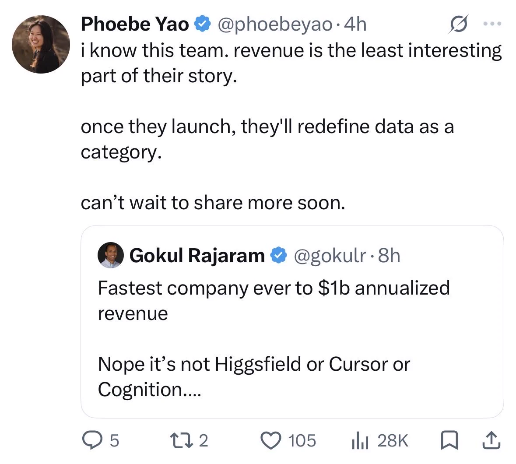Open the three-dot more options menu
The image size is (516, 464).
[x=492, y=24]
